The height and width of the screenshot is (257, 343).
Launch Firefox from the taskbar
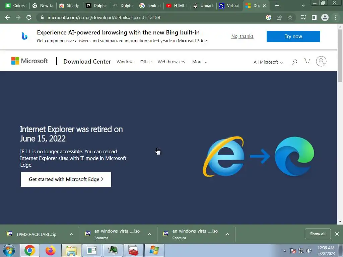click(x=50, y=250)
